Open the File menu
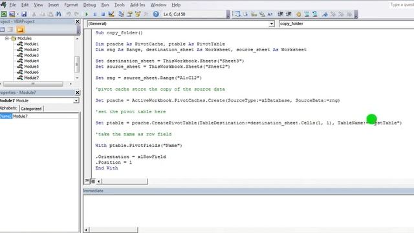Image resolution: width=414 pixels, height=233 pixels. pos(12,5)
